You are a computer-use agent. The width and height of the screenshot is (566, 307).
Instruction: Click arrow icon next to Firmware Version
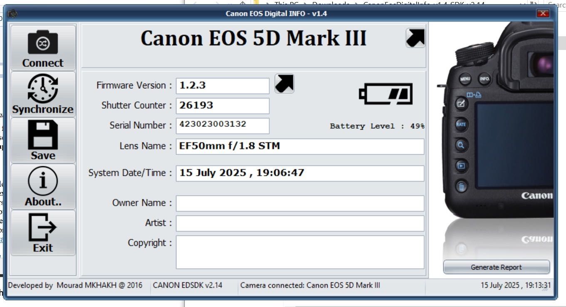[x=285, y=84]
